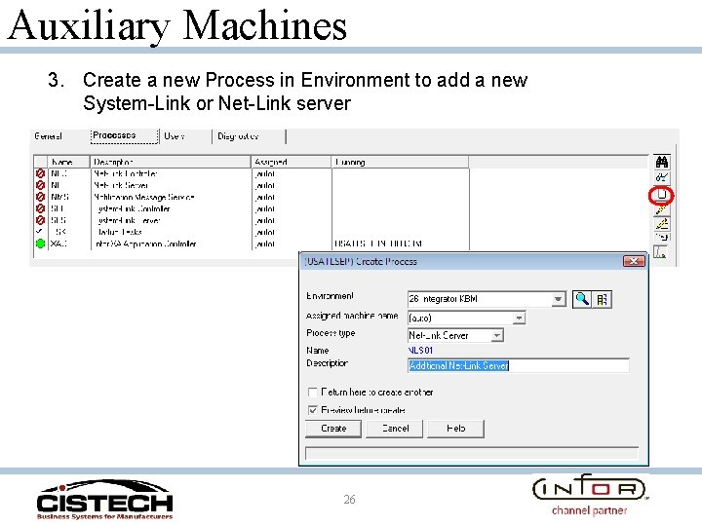Switch to the General tab
Screen dimensions: 702x526
[x=48, y=136]
